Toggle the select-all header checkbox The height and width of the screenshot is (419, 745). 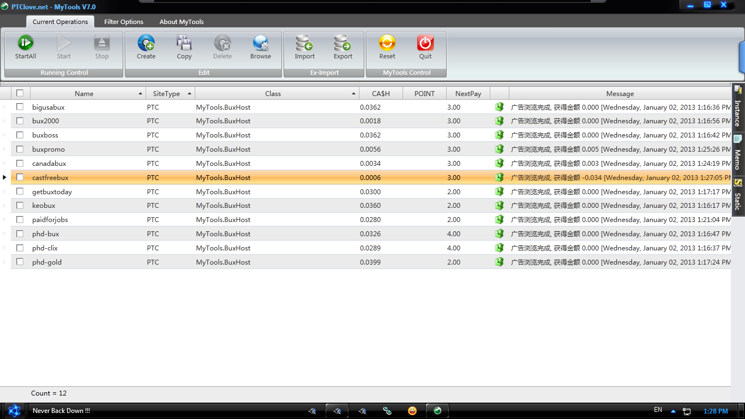click(20, 93)
